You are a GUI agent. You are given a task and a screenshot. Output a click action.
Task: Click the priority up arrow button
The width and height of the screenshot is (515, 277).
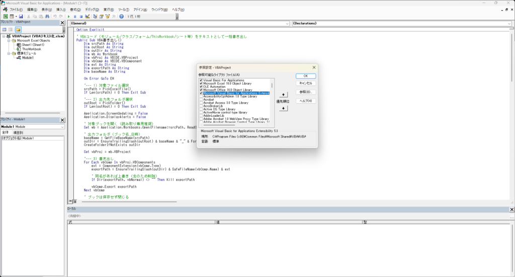284,94
